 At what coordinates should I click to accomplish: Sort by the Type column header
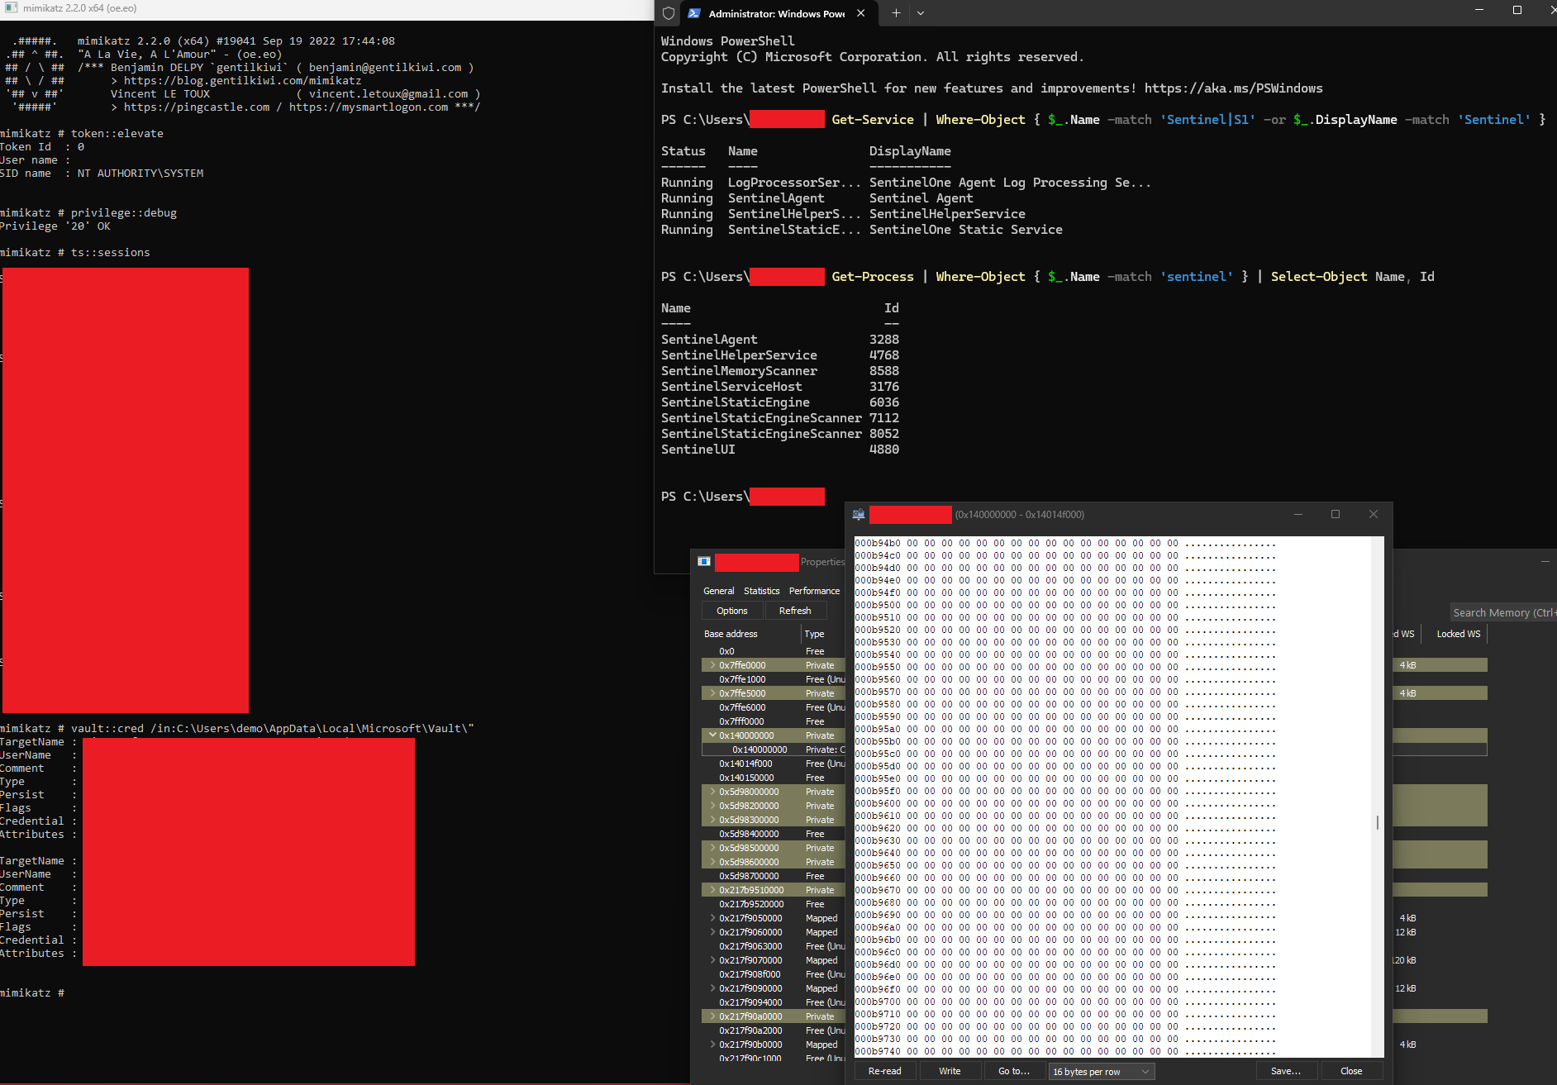tap(823, 634)
